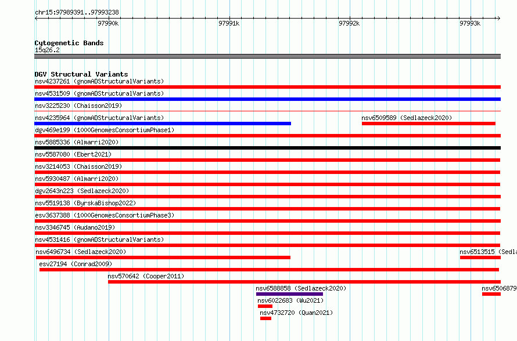Select the black bar under nsv5885336
The image size is (517, 341).
click(267, 148)
